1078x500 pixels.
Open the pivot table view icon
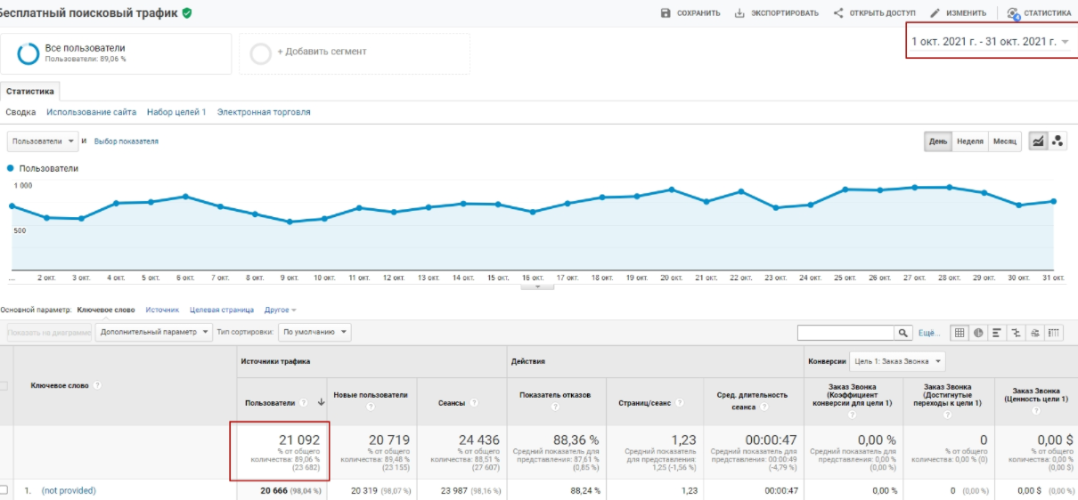(x=1054, y=333)
